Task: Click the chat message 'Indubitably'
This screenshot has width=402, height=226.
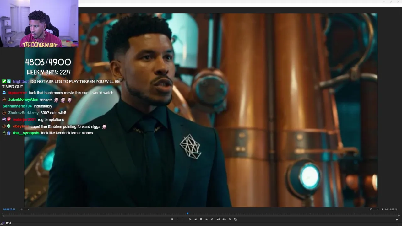Action: coord(43,106)
